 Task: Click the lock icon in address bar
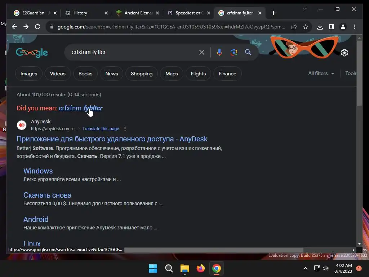coord(52,27)
